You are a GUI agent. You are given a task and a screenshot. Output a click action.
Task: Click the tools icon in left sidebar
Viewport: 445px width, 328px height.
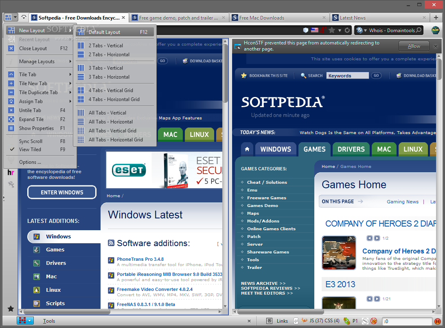[11, 185]
